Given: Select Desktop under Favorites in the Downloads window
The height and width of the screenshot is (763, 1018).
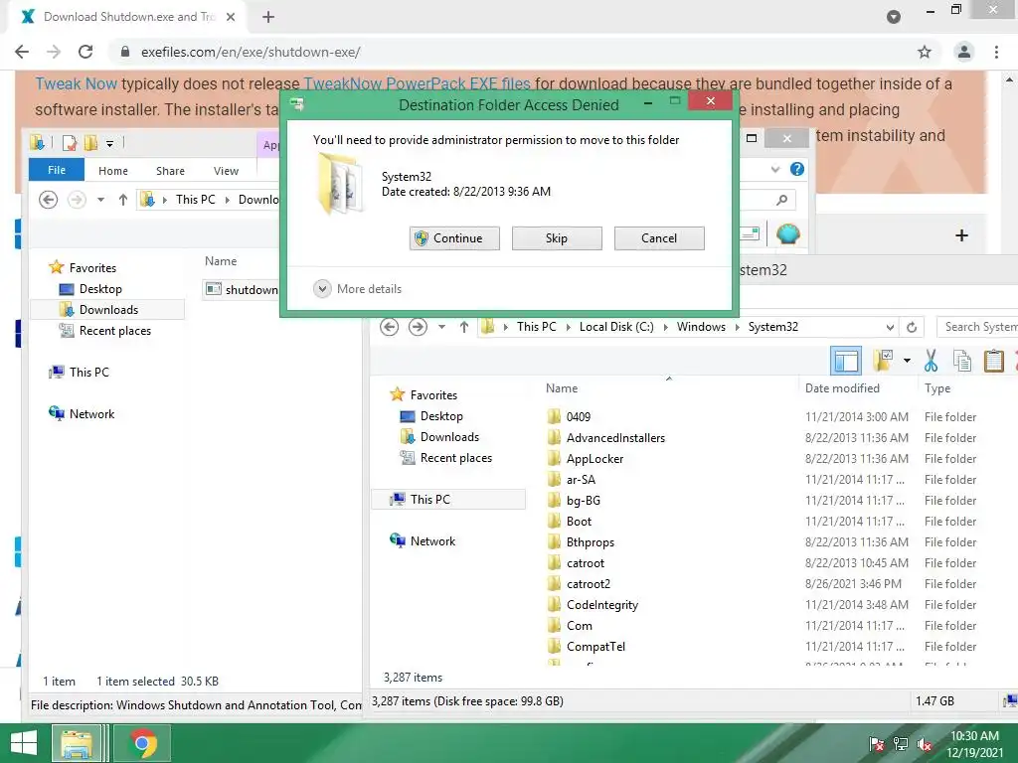Looking at the screenshot, I should coord(90,289).
